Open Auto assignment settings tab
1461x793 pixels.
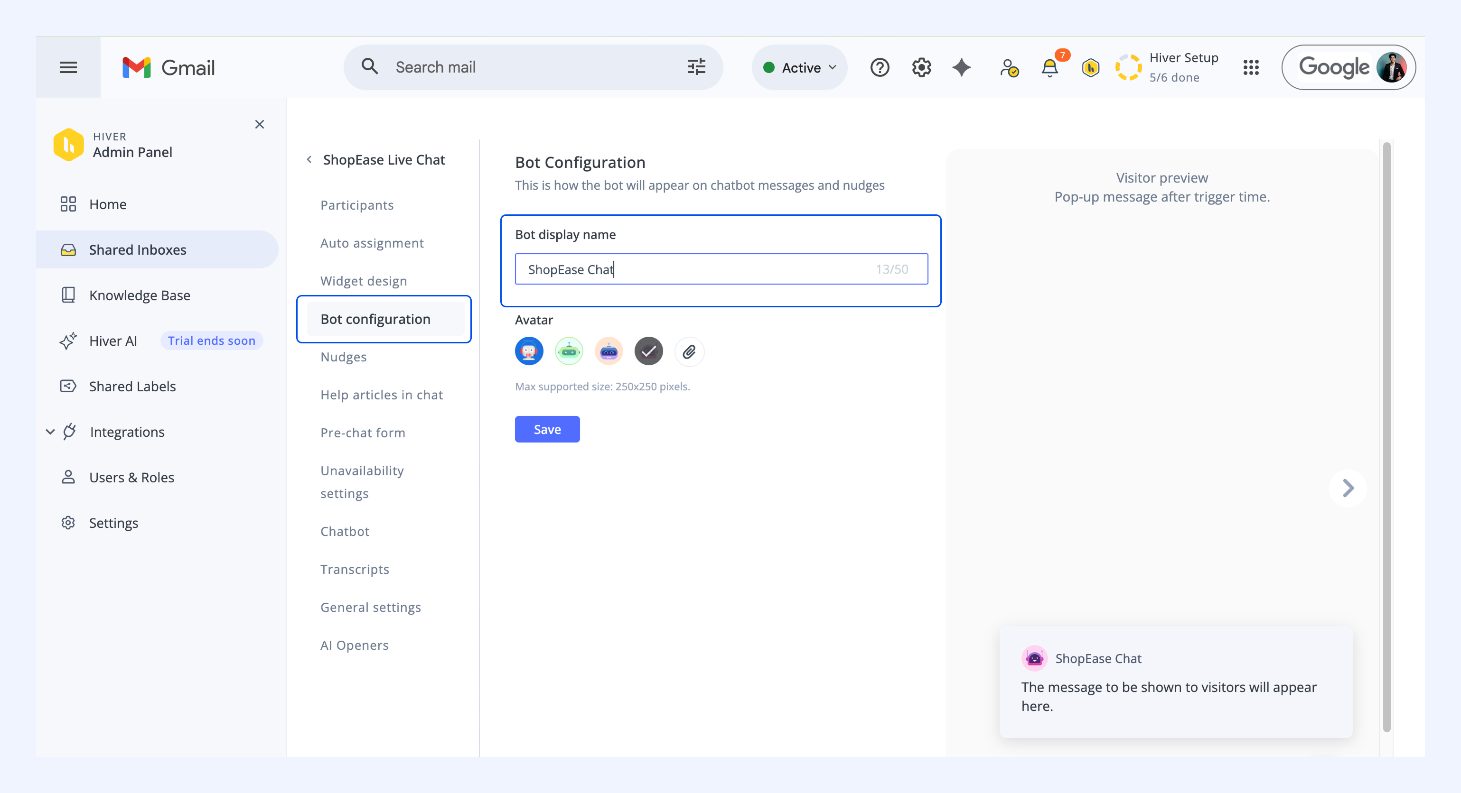click(372, 243)
